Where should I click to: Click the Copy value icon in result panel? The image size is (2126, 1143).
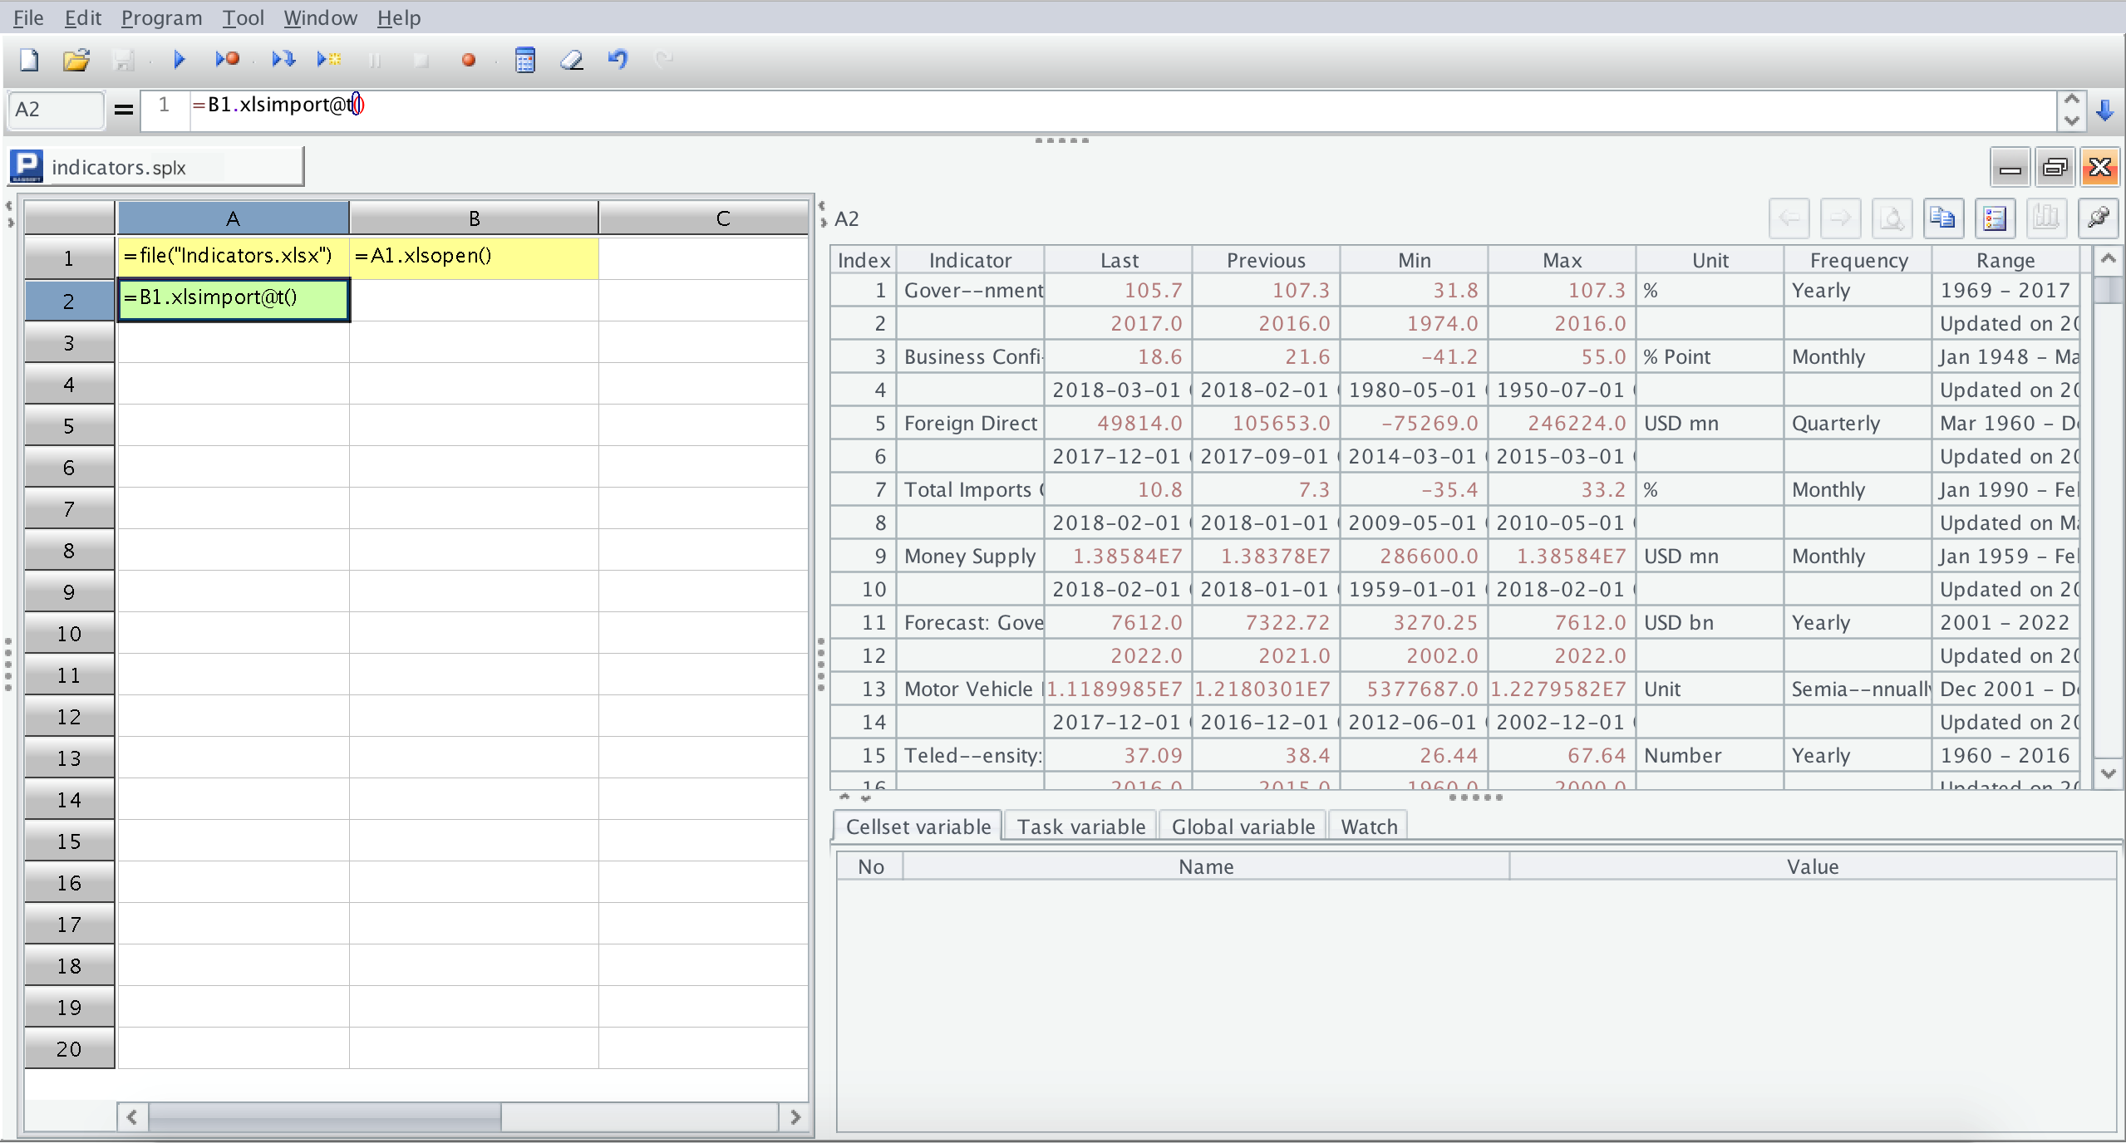(x=1942, y=218)
